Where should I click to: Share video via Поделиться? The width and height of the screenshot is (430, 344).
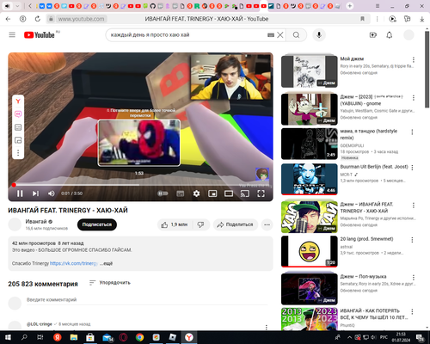235,224
